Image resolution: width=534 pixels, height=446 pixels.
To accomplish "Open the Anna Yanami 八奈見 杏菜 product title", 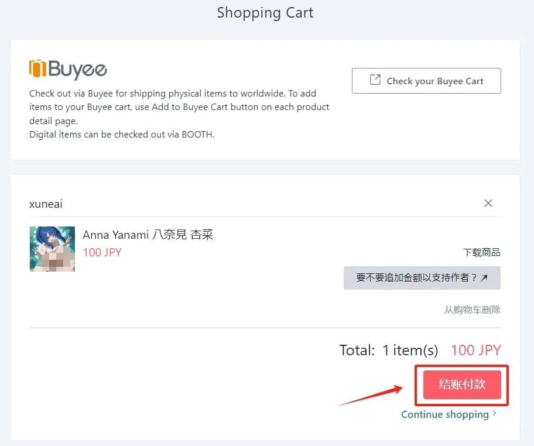I will pyautogui.click(x=148, y=235).
